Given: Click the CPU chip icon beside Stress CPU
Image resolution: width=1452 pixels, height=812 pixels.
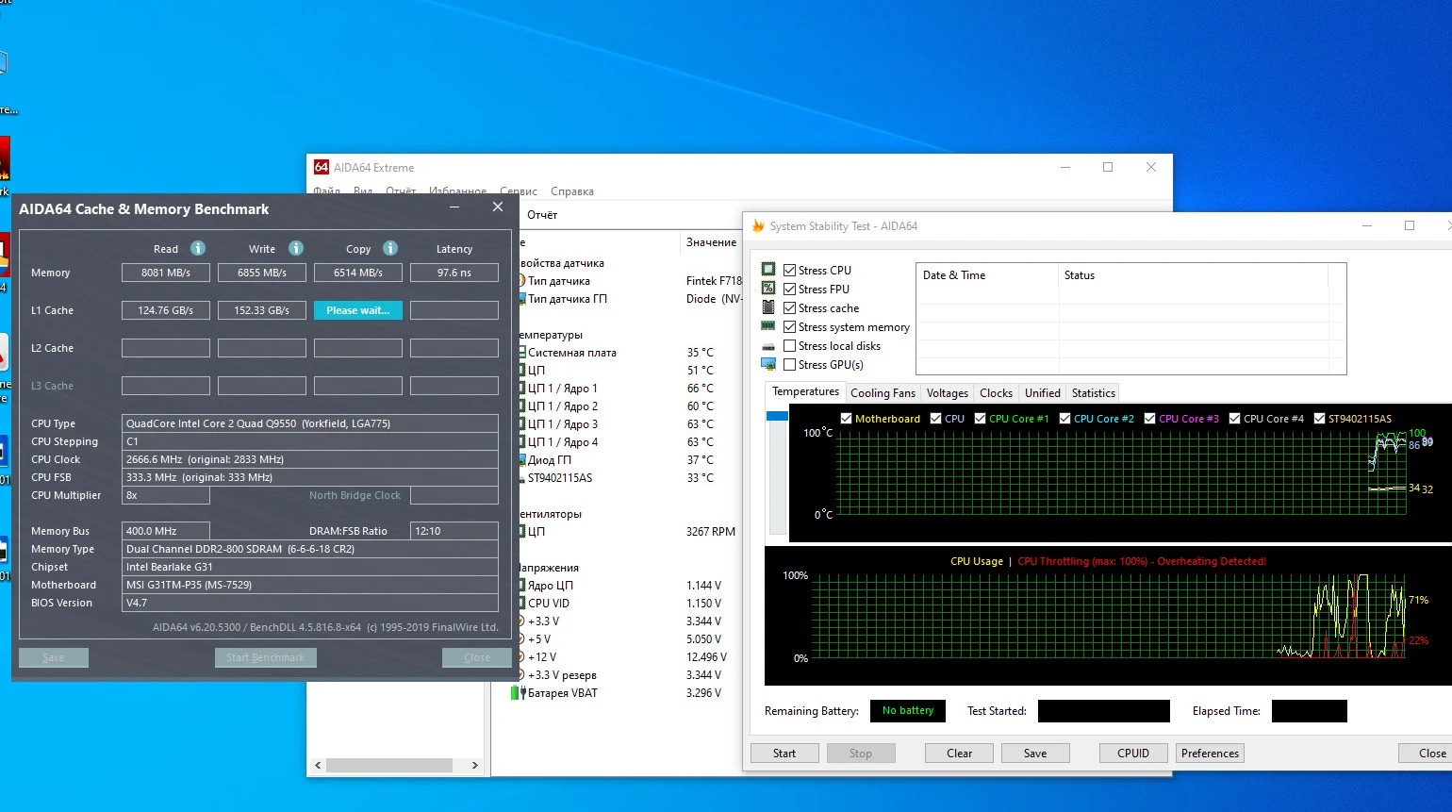Looking at the screenshot, I should click(x=768, y=270).
